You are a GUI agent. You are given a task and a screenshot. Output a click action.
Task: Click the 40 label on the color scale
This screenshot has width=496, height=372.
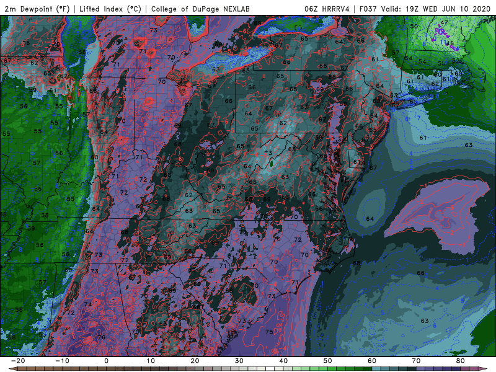pos(283,361)
